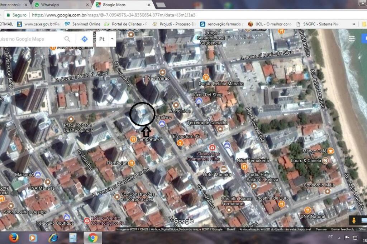Expand the Pt language dropdown arrow

tap(112, 39)
